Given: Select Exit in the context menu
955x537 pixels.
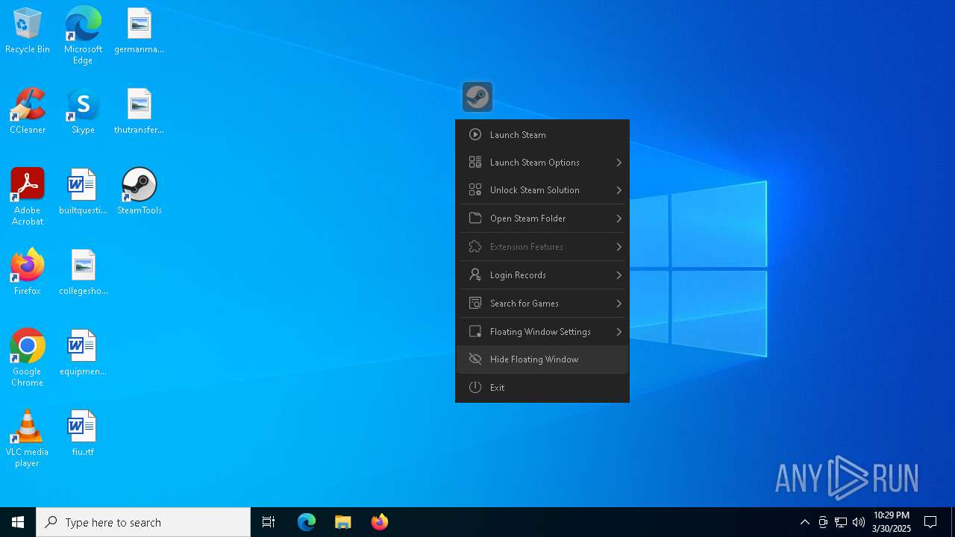Looking at the screenshot, I should pyautogui.click(x=542, y=388).
